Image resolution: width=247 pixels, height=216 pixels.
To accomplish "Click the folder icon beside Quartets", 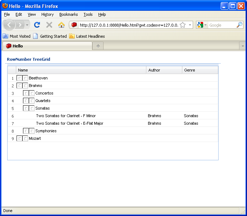I will click(32, 101).
